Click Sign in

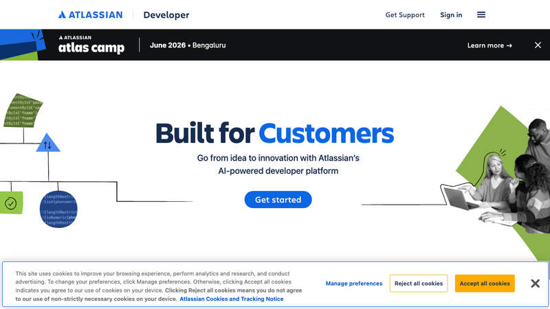[451, 14]
